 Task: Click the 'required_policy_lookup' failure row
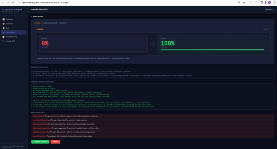(153, 124)
